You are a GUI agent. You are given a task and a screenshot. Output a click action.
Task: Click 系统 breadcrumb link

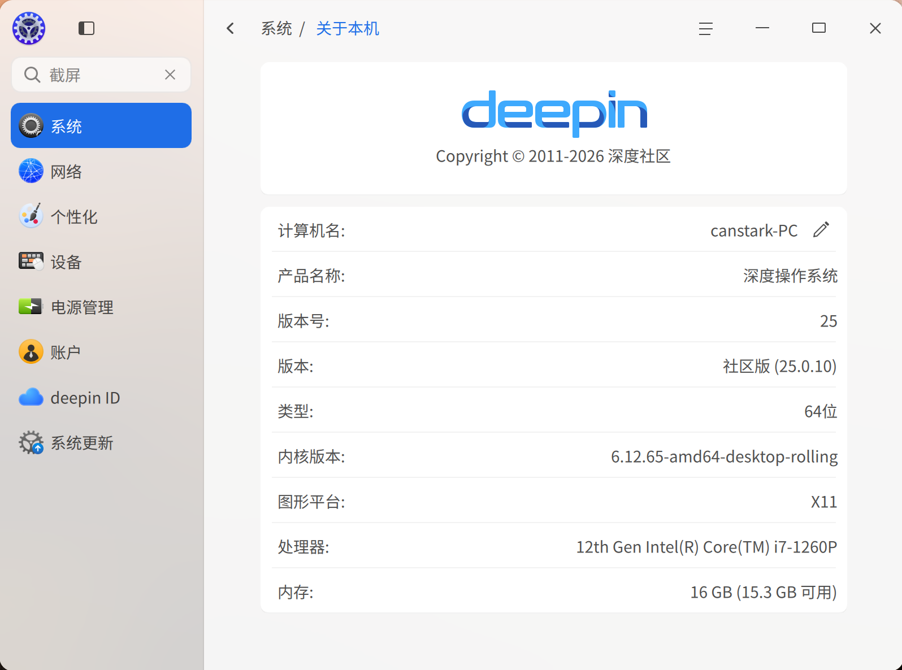276,28
